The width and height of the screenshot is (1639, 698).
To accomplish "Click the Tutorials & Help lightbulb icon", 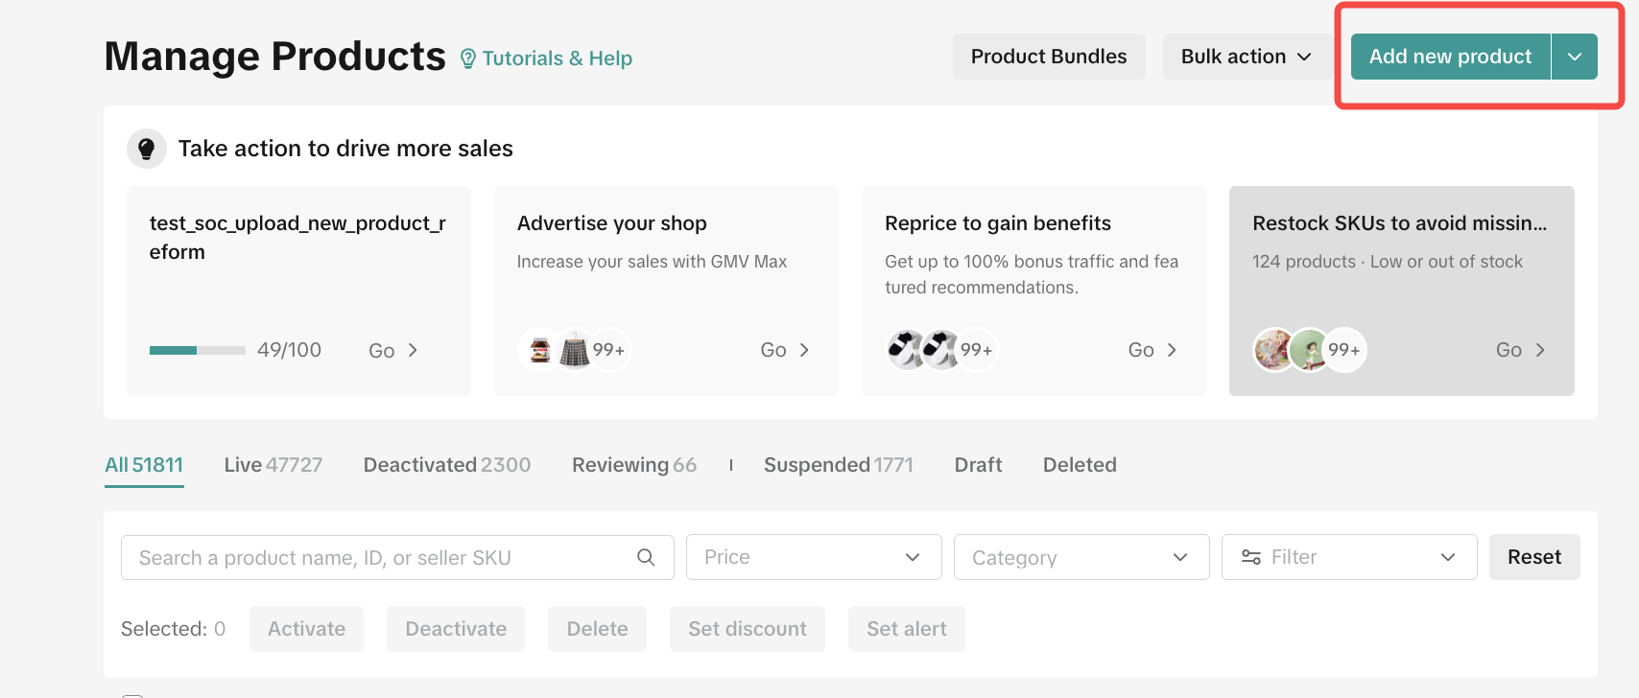I will click(x=468, y=58).
